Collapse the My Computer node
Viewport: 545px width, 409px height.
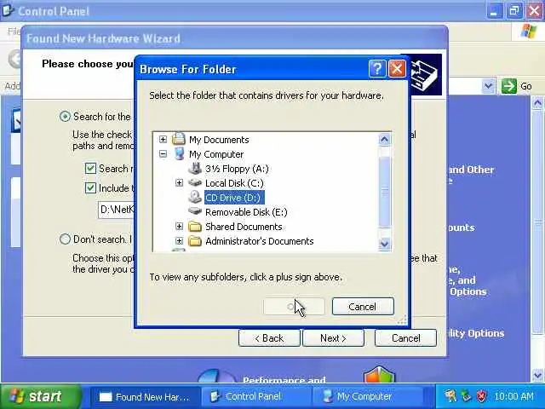[163, 153]
